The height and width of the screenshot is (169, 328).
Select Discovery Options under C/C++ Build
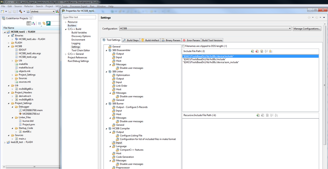pyautogui.click(x=81, y=36)
